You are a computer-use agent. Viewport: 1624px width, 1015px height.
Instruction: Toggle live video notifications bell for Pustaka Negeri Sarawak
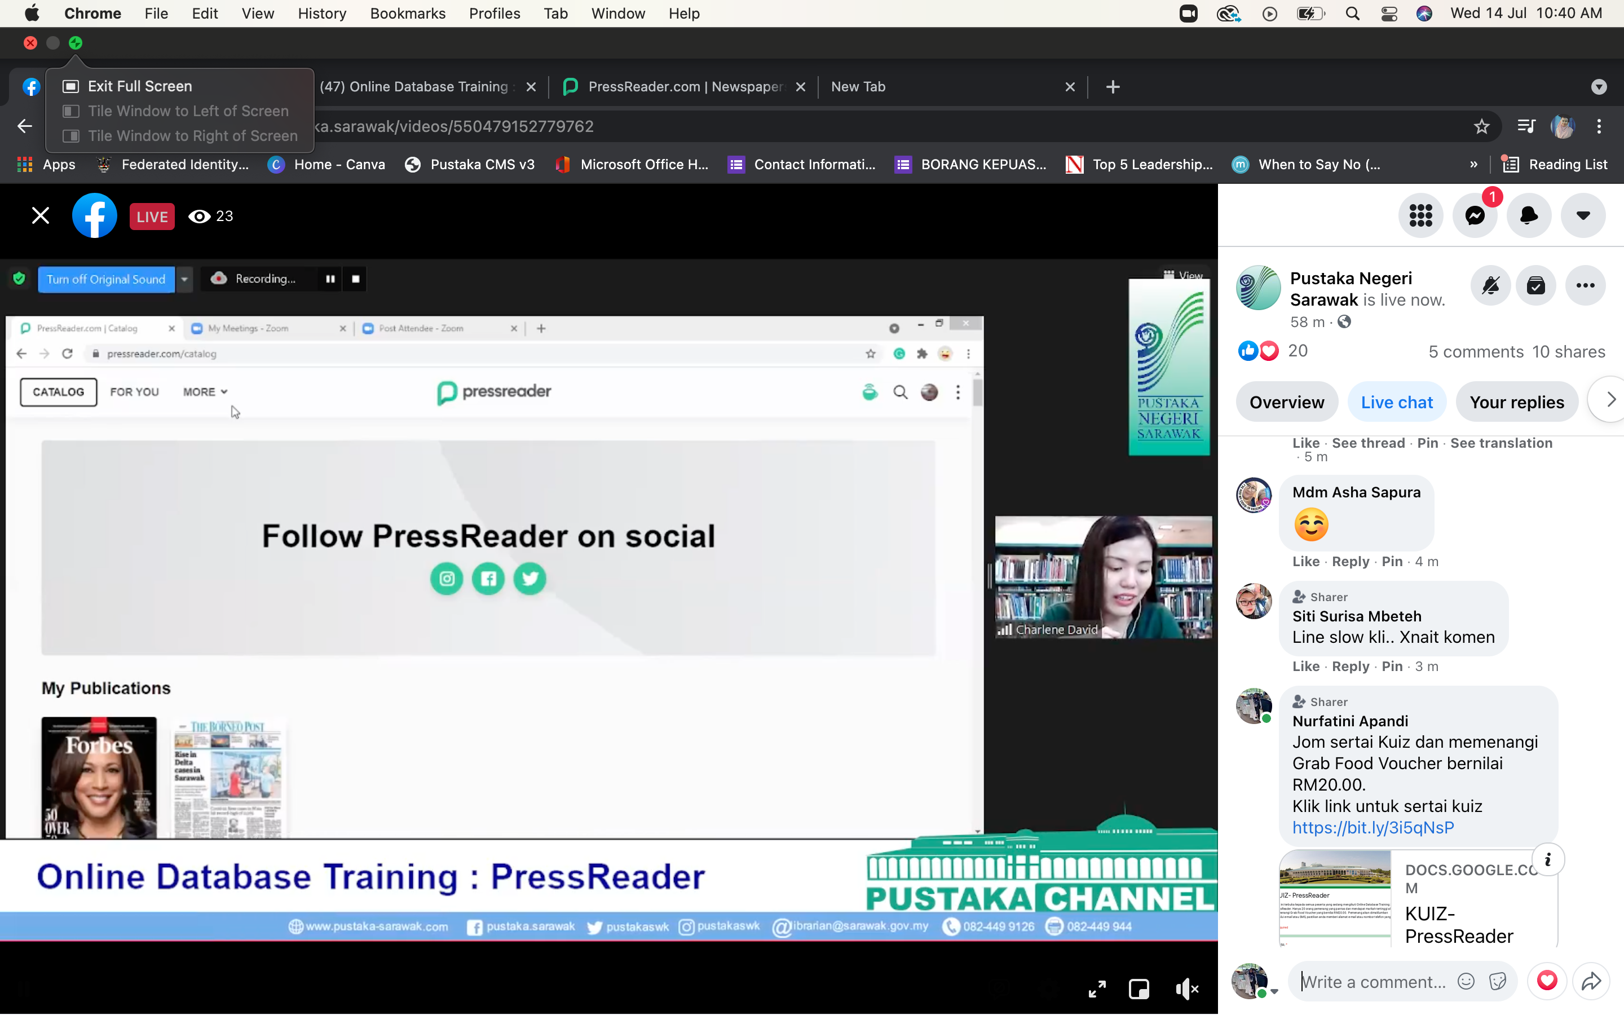1490,285
